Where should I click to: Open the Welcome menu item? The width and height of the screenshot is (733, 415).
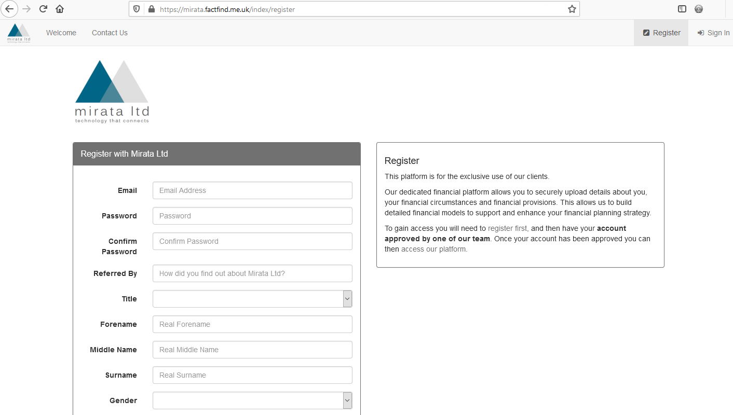pyautogui.click(x=61, y=33)
